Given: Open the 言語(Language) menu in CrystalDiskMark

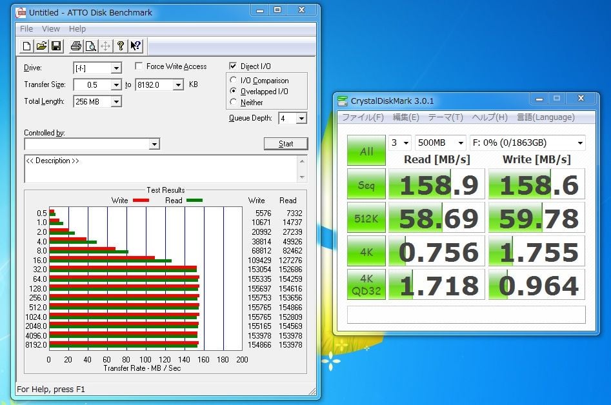Looking at the screenshot, I should (546, 117).
